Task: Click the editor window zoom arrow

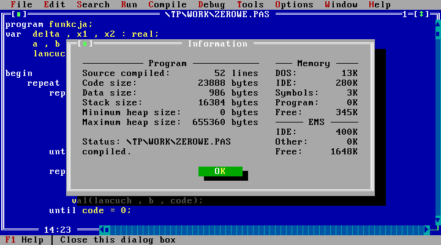Action: [422, 14]
